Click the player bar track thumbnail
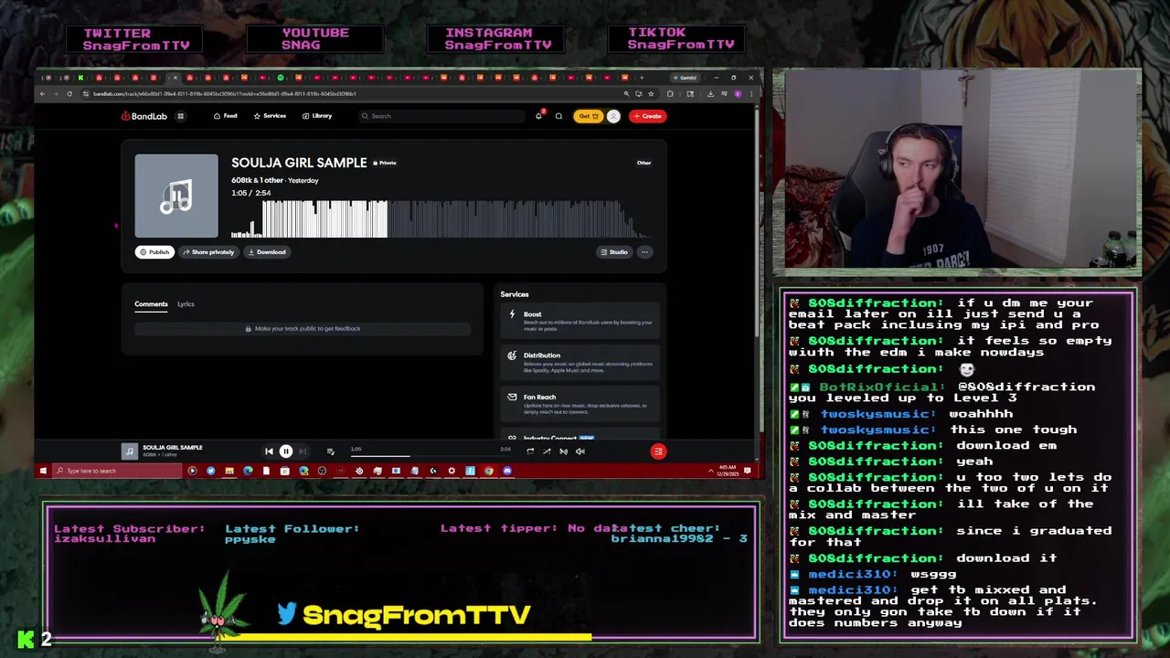The height and width of the screenshot is (658, 1170). tap(130, 451)
